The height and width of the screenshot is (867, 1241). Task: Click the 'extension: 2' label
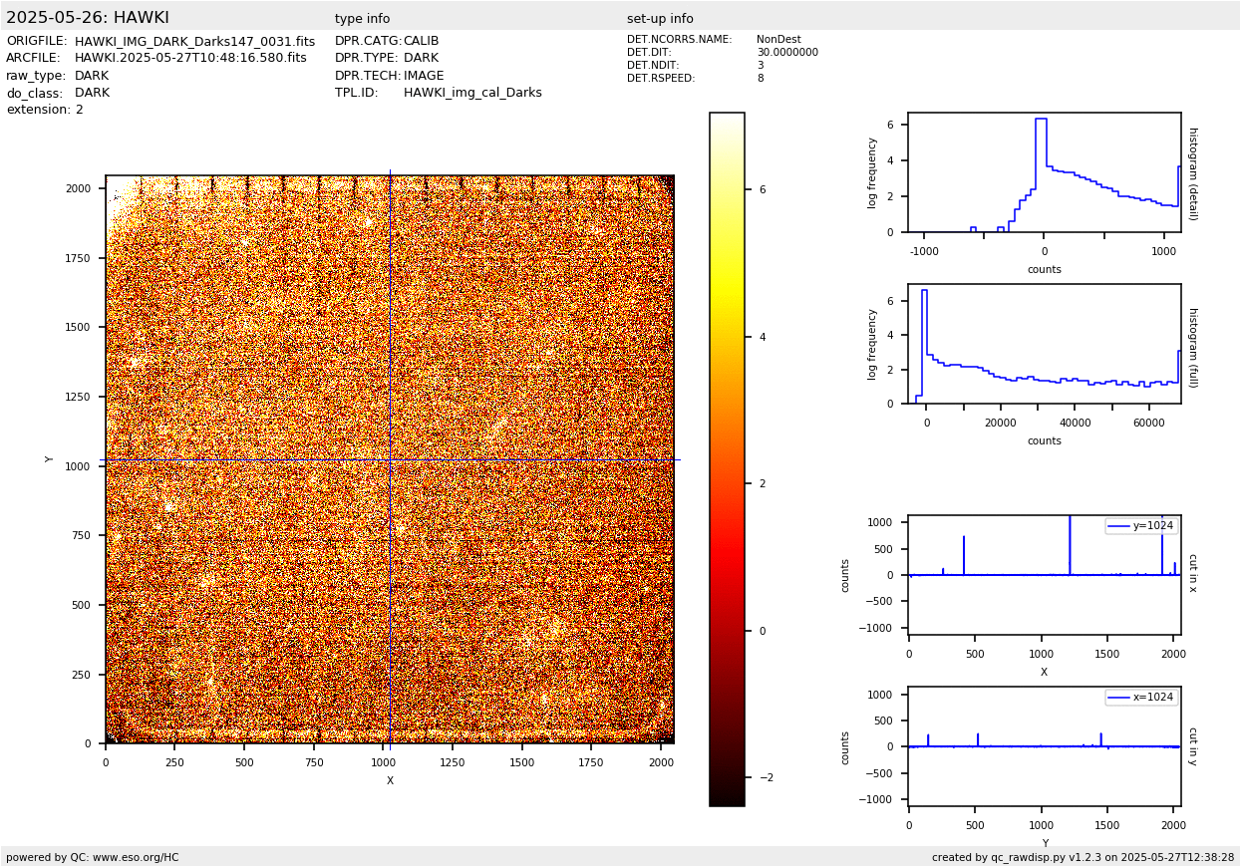pyautogui.click(x=45, y=110)
